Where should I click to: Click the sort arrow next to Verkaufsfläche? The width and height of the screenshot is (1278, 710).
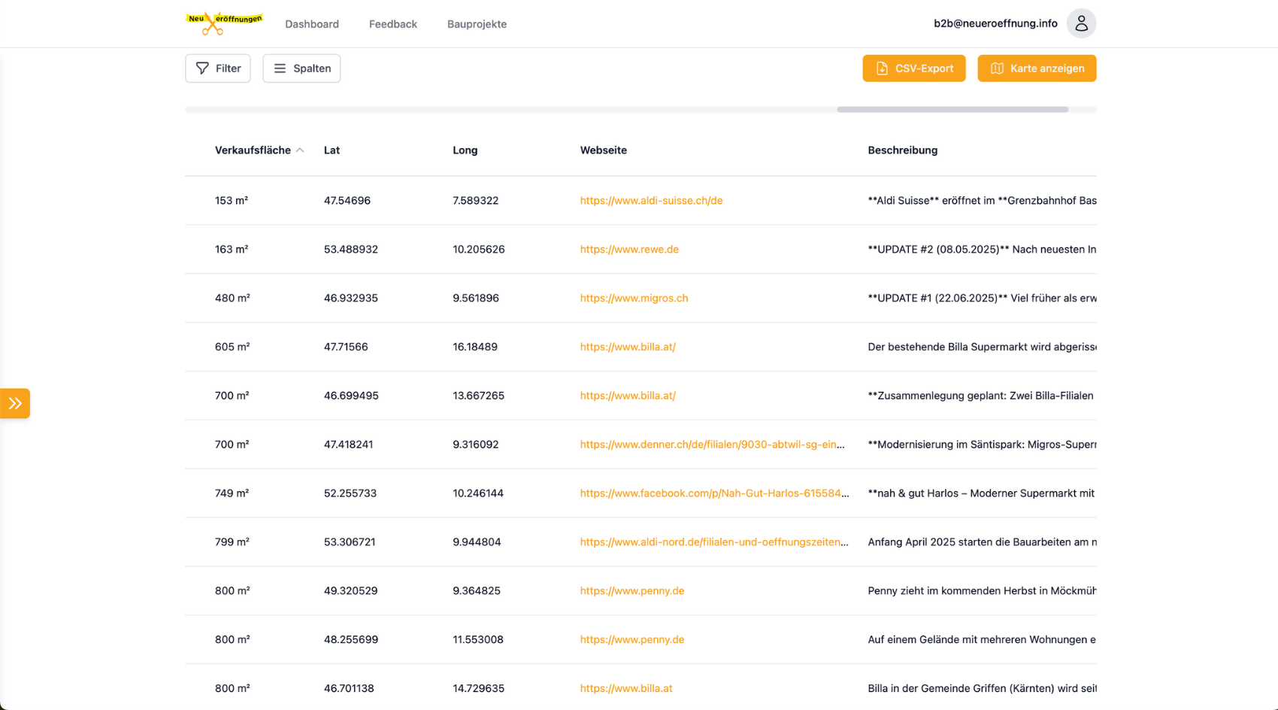pyautogui.click(x=300, y=150)
